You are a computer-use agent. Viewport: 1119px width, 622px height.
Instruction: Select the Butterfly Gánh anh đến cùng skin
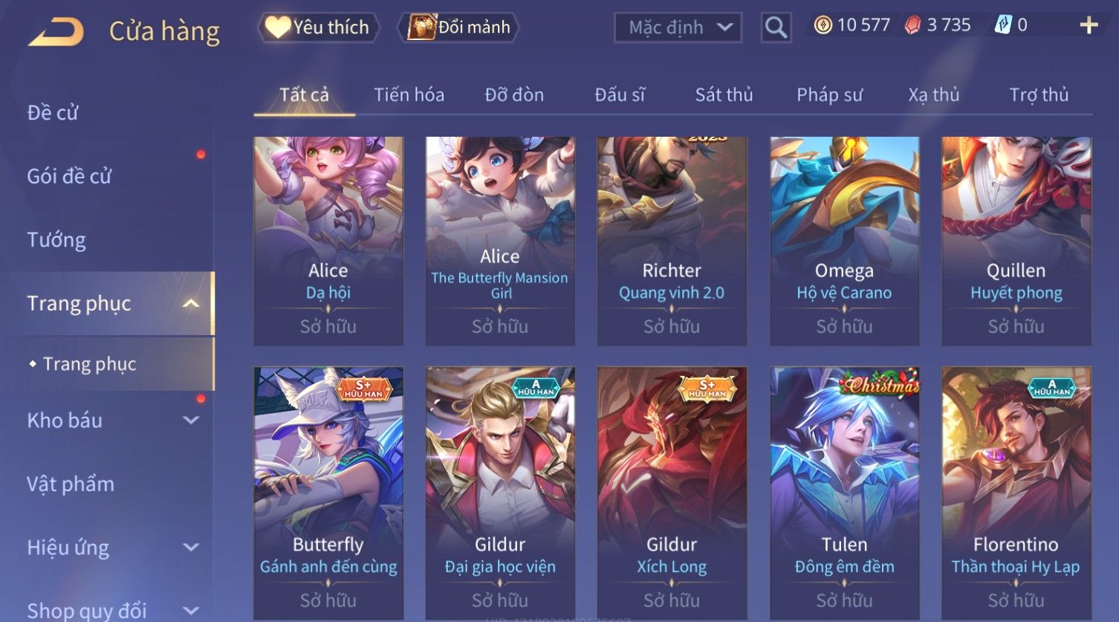pyautogui.click(x=328, y=493)
